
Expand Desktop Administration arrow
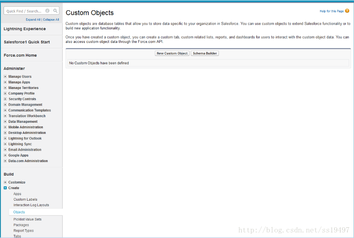pyautogui.click(x=5, y=133)
